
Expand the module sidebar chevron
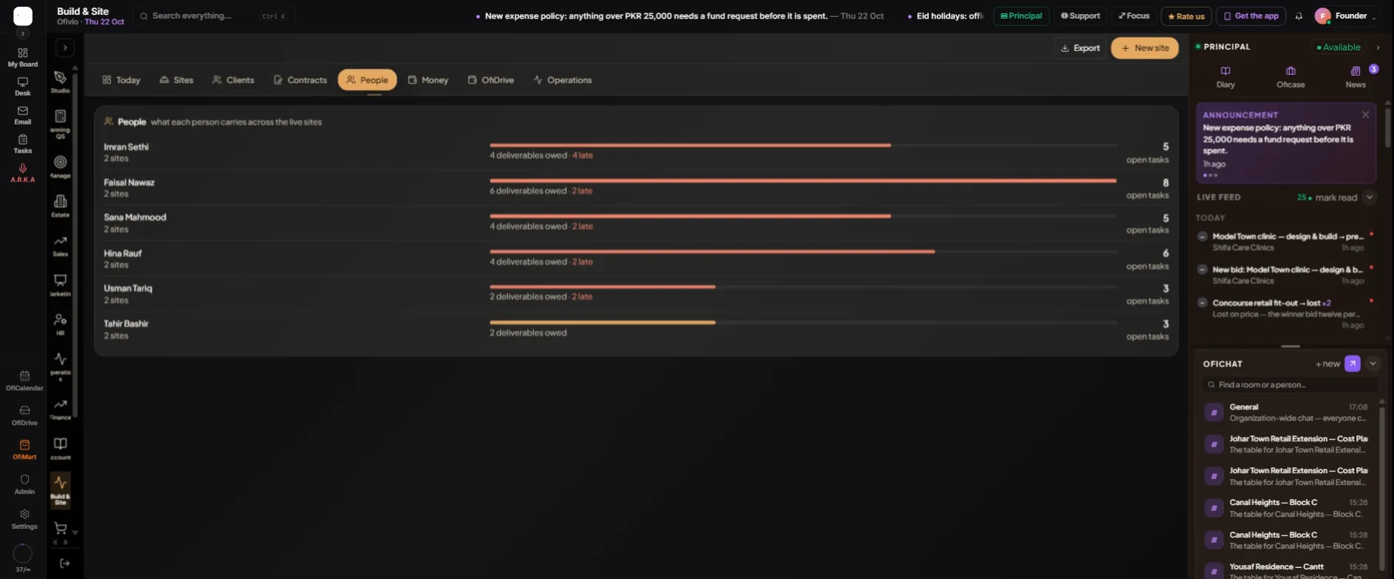point(65,48)
